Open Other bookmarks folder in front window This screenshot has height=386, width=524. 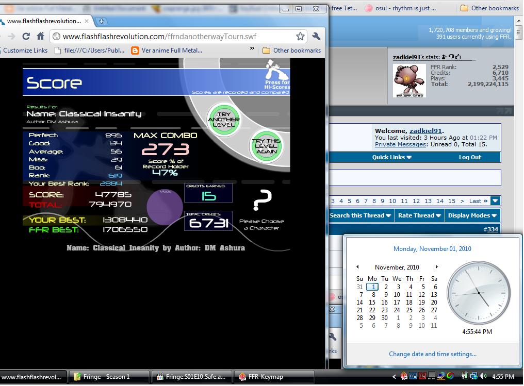(292, 51)
